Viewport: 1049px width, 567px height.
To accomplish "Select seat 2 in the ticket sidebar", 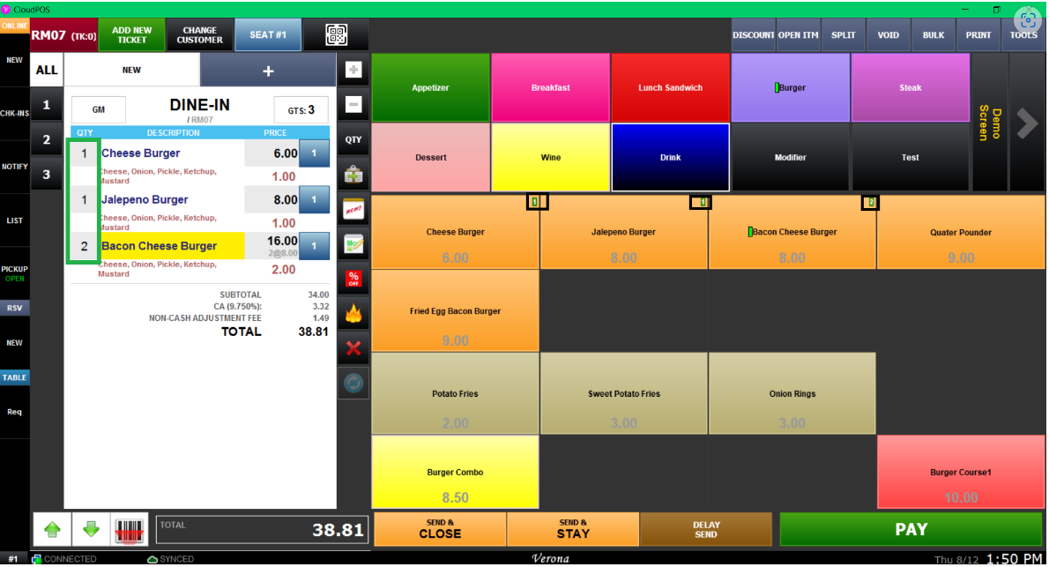I will pos(47,139).
